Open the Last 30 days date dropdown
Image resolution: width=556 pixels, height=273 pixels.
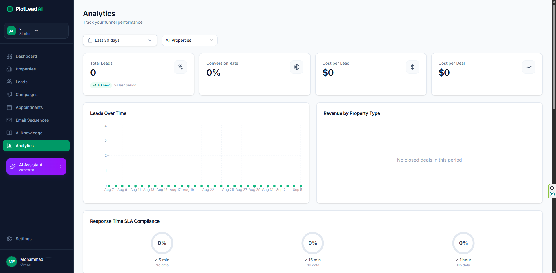(120, 40)
